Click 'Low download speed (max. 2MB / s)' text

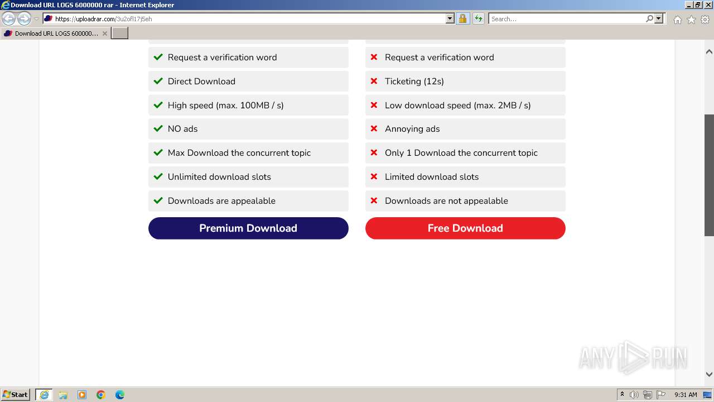(458, 106)
